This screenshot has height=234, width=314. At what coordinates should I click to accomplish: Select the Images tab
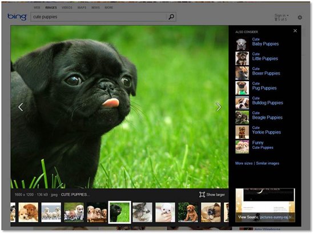[x=51, y=7]
